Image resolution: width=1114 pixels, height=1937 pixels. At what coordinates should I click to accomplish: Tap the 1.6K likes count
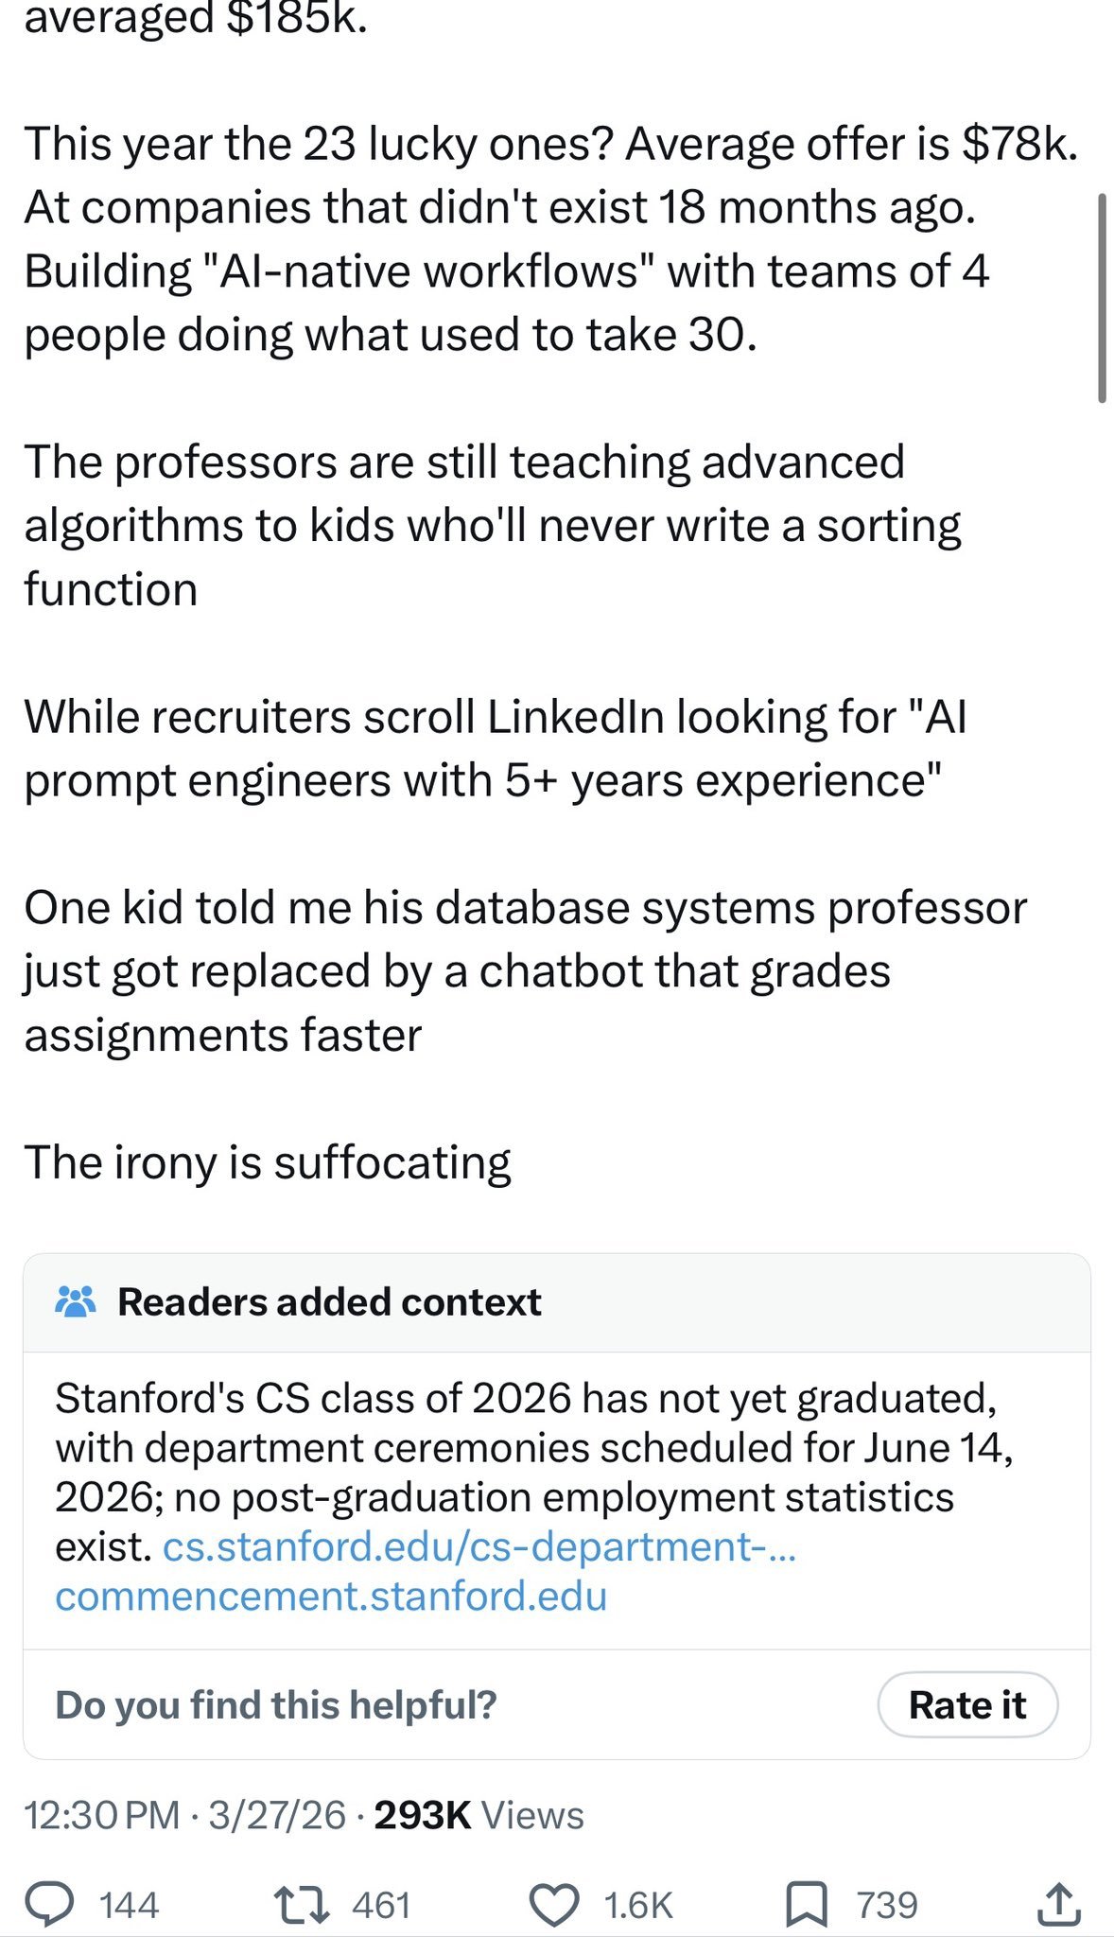coord(638,1905)
